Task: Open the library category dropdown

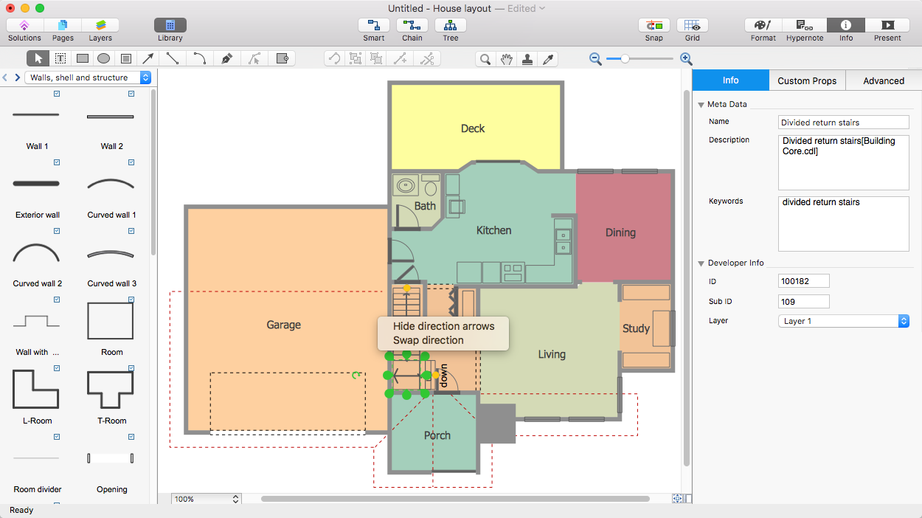Action: pyautogui.click(x=89, y=77)
